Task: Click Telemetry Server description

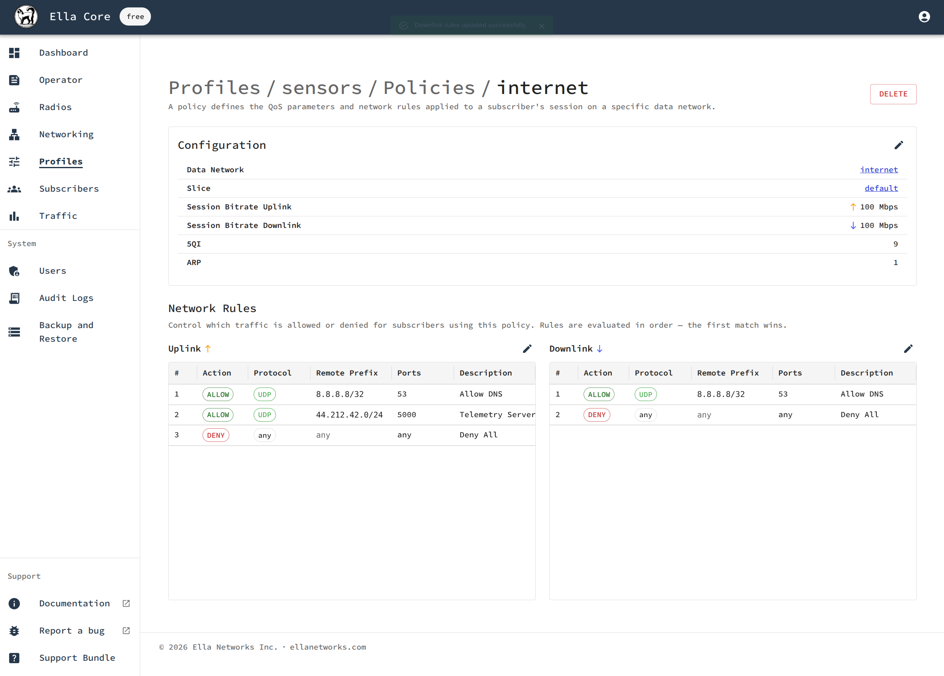Action: coord(497,415)
